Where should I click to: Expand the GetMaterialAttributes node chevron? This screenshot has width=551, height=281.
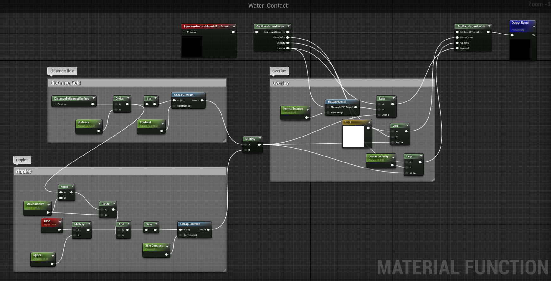click(288, 26)
